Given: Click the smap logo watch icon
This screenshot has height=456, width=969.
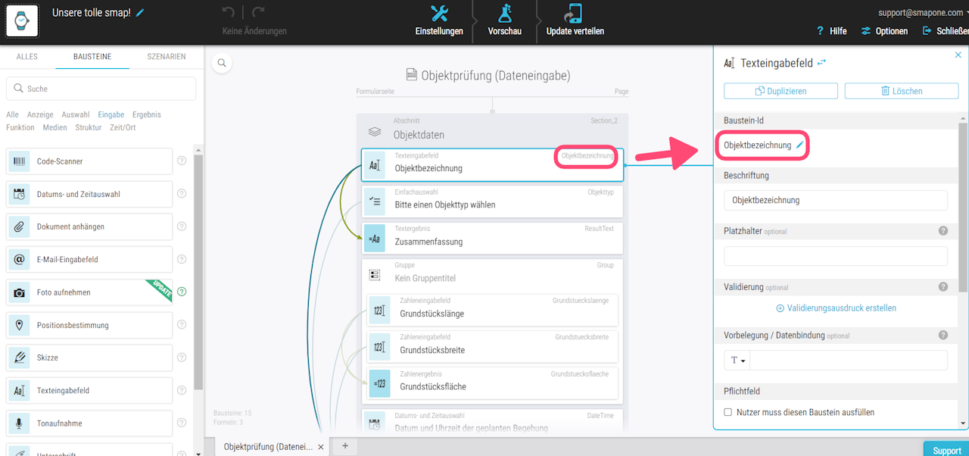Looking at the screenshot, I should (22, 21).
